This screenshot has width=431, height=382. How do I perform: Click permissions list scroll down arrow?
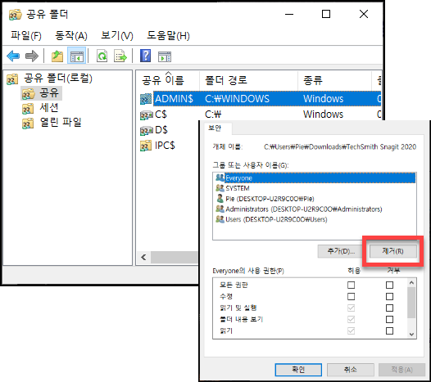[x=411, y=335]
